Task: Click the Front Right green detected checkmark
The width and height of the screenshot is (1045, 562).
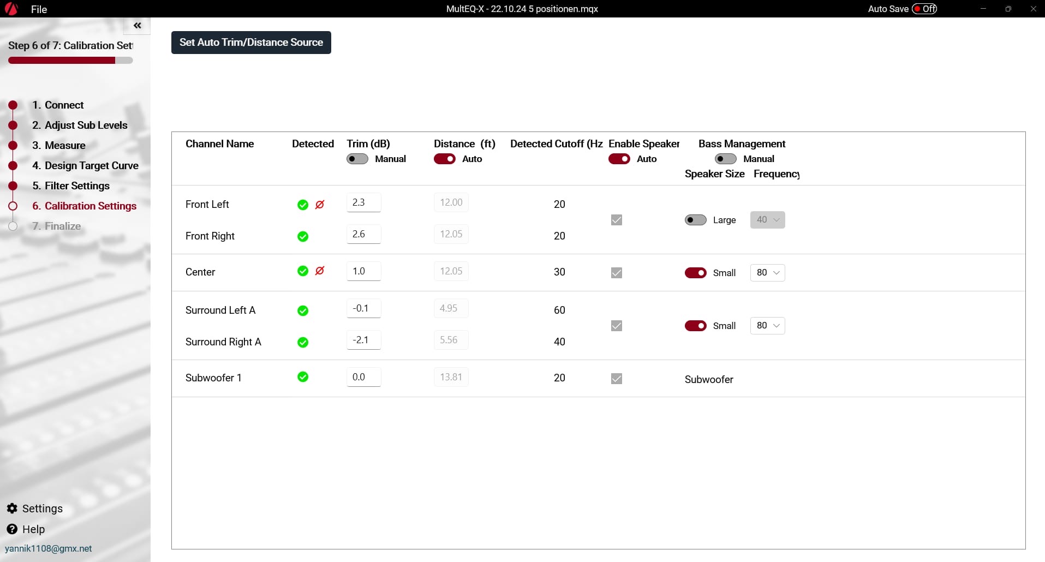Action: 303,236
